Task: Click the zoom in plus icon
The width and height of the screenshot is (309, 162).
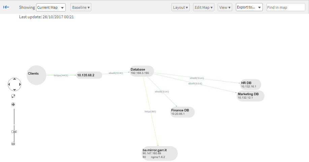Action: pyautogui.click(x=13, y=104)
